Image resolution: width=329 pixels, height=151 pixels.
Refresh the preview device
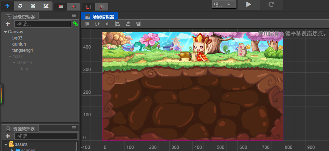coord(271,4)
